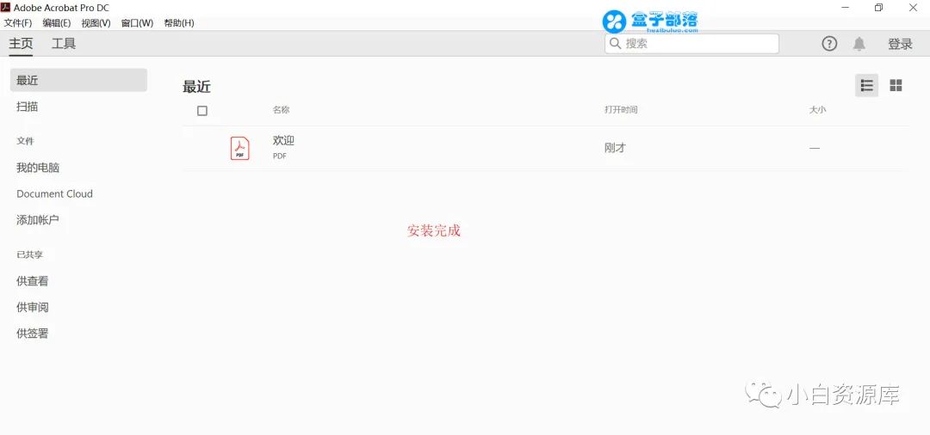
Task: Switch to list view icon
Action: tap(866, 85)
